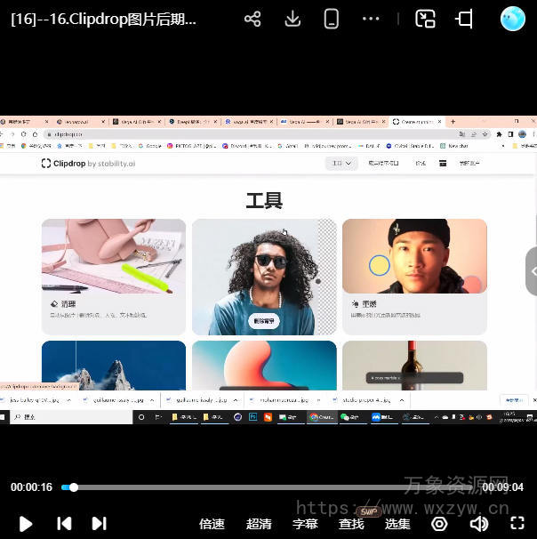This screenshot has width=537, height=539.
Task: Open the 选集 episode list
Action: click(397, 524)
